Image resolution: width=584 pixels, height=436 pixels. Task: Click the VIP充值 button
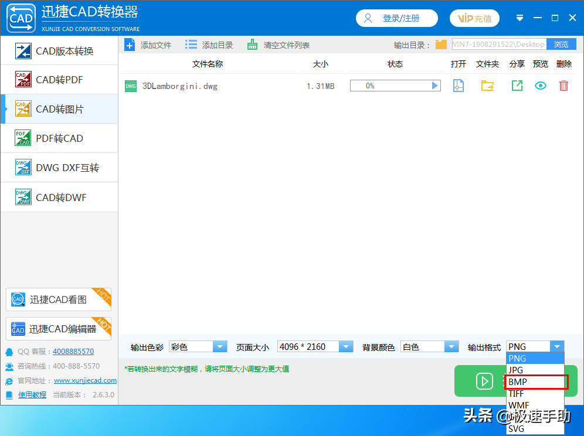(x=474, y=18)
